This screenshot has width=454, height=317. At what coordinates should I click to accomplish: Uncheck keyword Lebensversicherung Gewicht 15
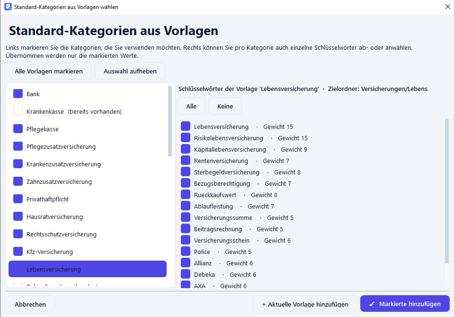pyautogui.click(x=186, y=127)
